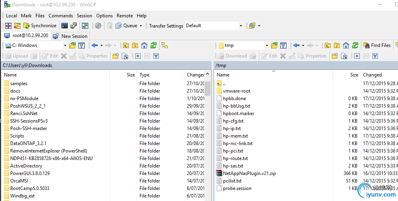Image resolution: width=398 pixels, height=201 pixels.
Task: Click the Synchronize Browsing icon
Action: 17,26
